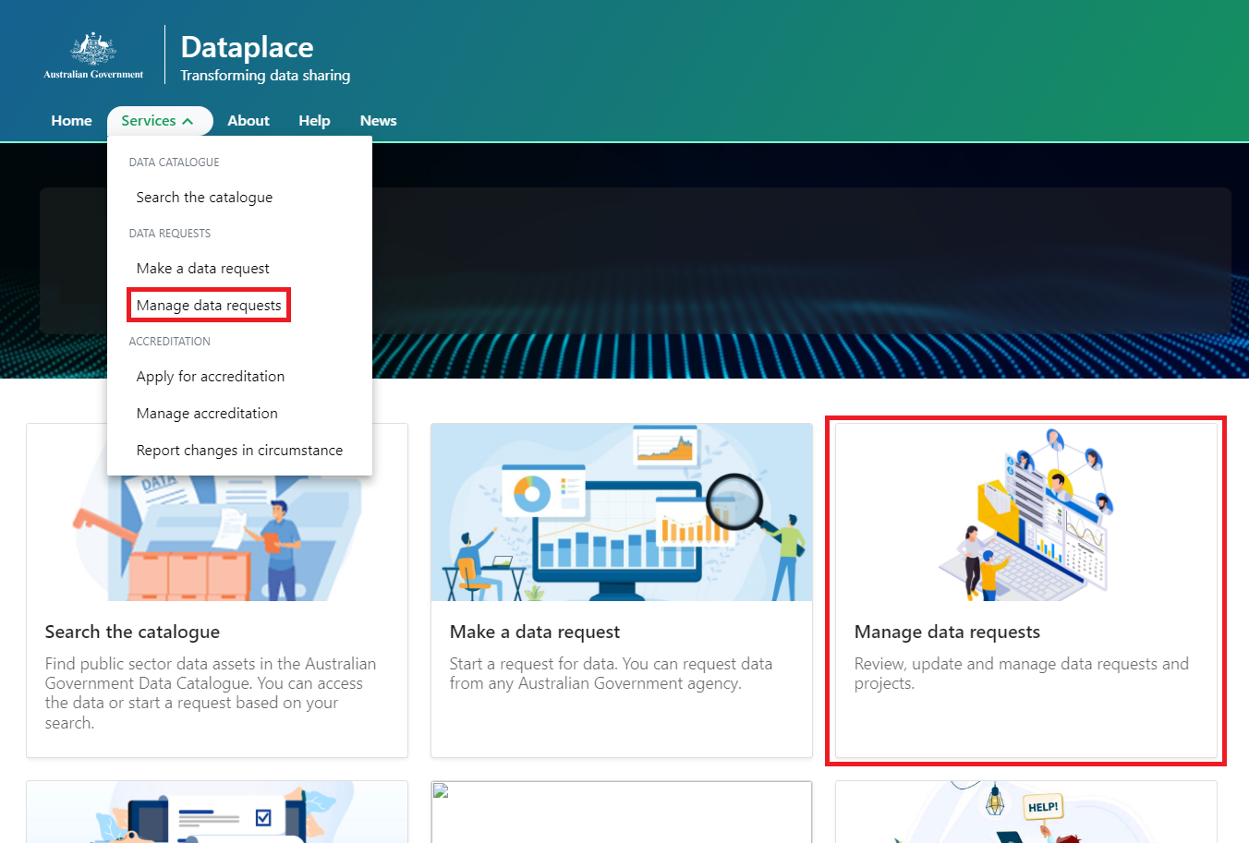Click the Services menu chevron arrow

(188, 121)
